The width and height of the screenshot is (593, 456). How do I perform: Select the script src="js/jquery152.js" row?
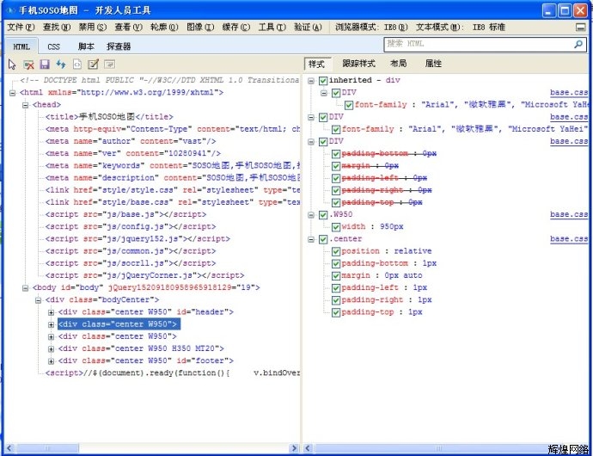pos(138,239)
